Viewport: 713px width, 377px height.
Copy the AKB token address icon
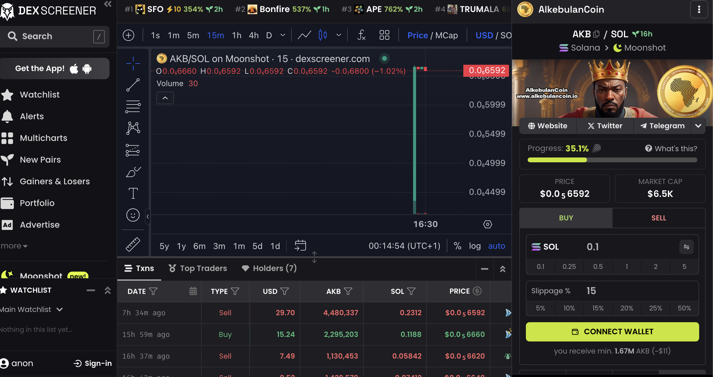(x=596, y=34)
